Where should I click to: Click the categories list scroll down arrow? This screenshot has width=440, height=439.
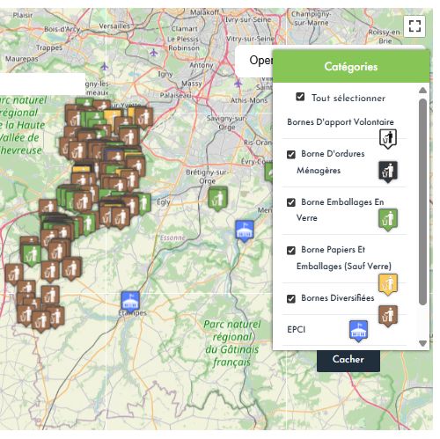[x=422, y=343]
